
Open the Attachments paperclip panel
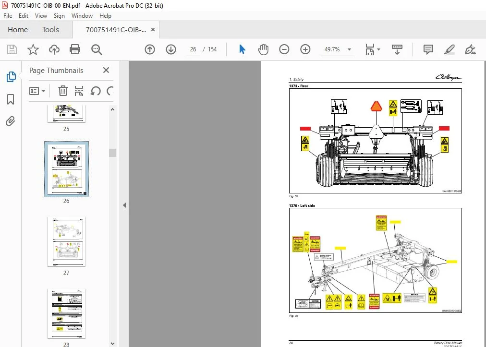click(x=11, y=121)
